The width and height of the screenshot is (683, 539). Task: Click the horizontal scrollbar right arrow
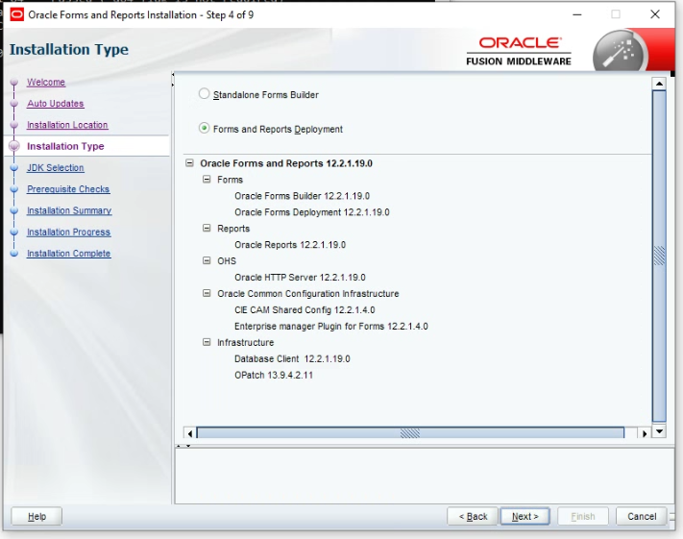(x=645, y=433)
